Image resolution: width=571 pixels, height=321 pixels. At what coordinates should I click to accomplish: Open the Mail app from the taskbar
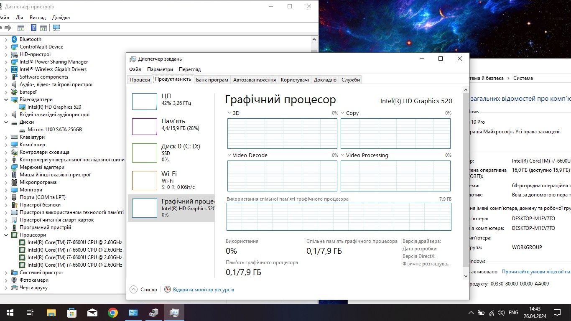click(92, 312)
